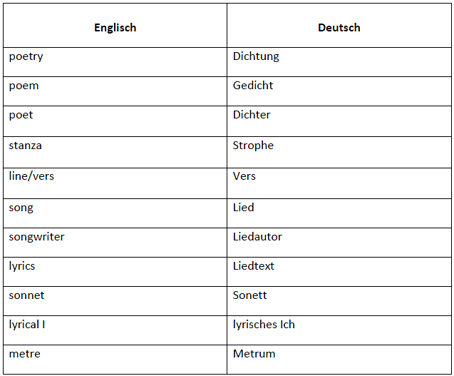Screen dimensions: 454x376
Task: Select the stanza cell
Action: (x=115, y=152)
